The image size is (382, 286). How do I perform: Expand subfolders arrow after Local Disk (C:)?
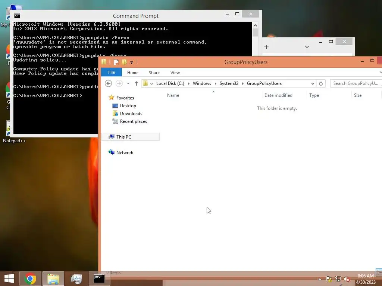(188, 83)
